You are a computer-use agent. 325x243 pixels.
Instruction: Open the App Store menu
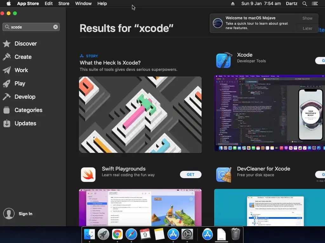pyautogui.click(x=28, y=3)
